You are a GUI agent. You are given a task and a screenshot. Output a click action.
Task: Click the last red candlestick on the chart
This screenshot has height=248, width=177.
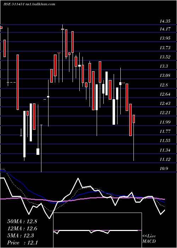click(x=134, y=119)
